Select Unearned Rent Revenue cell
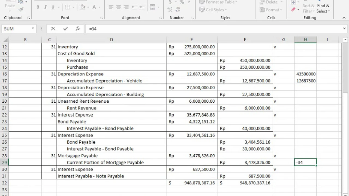 pyautogui.click(x=111, y=101)
